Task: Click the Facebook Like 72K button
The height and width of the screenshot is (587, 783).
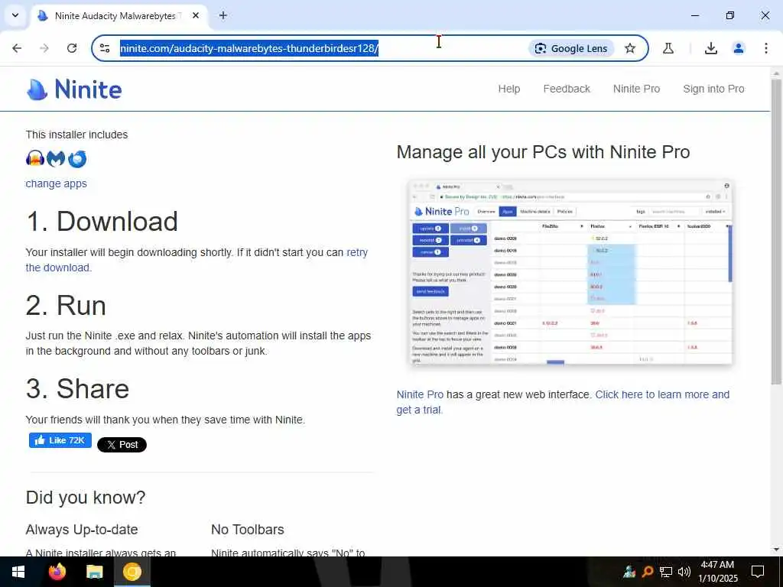Action: [60, 440]
